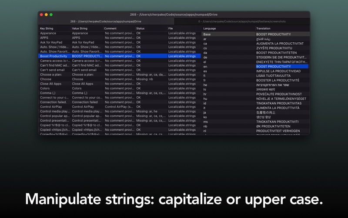
Task: Select the German STEIGERN SIE translation
Action: pyautogui.click(x=282, y=58)
